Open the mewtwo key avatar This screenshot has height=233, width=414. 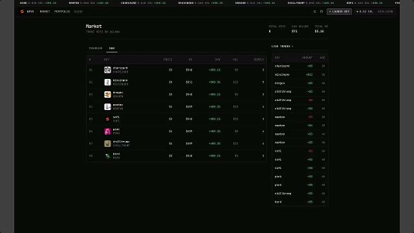(107, 107)
